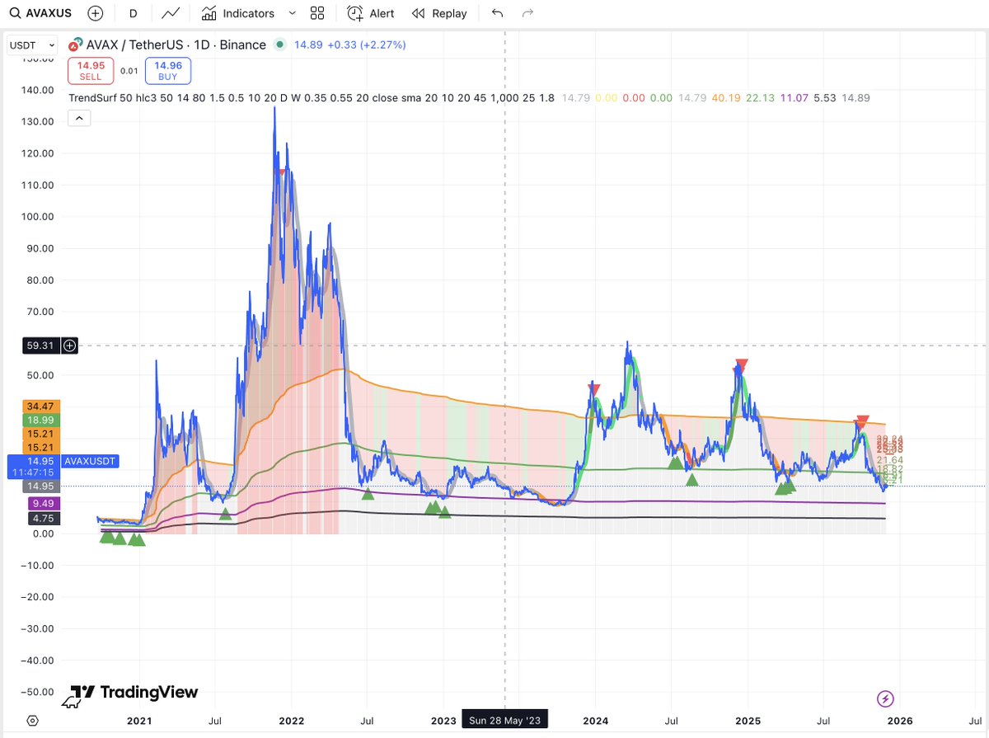
Task: Click the 14.95 SELL button
Action: 91,70
